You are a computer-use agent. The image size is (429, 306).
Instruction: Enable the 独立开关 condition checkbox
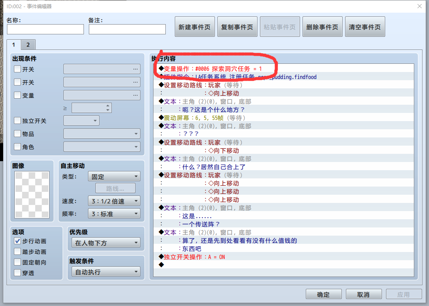tap(17, 121)
